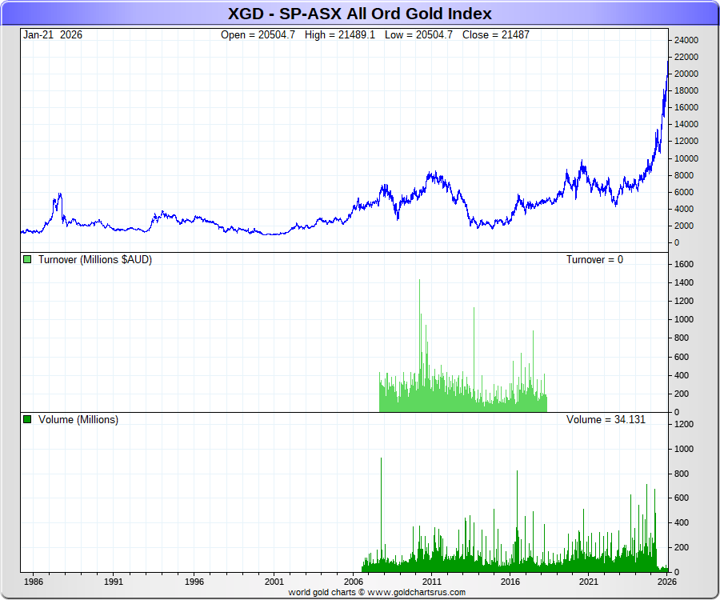The width and height of the screenshot is (720, 600).
Task: Select the 2021 marker on the time axis
Action: (590, 582)
